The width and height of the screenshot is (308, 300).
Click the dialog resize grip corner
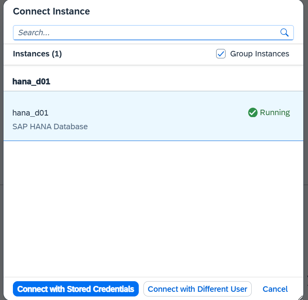(x=301, y=298)
